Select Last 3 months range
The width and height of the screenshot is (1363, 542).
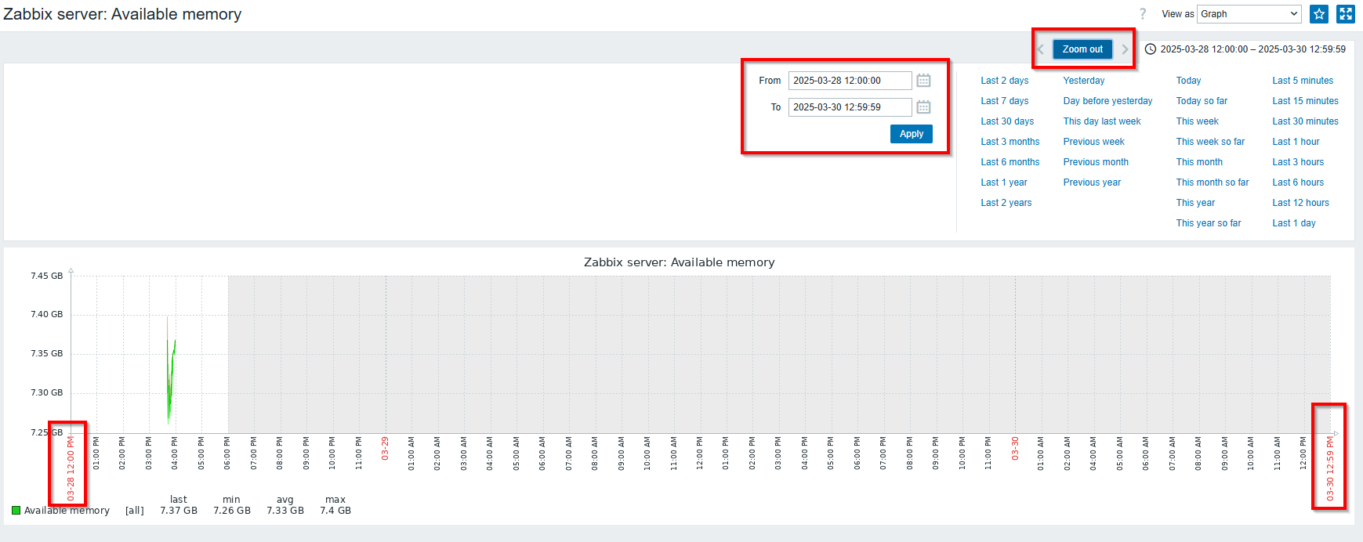(1010, 142)
